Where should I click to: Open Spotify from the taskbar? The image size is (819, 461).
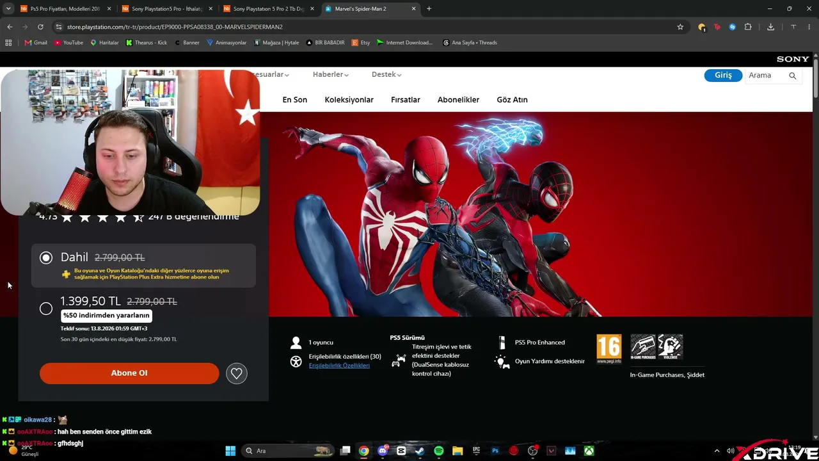tap(439, 451)
